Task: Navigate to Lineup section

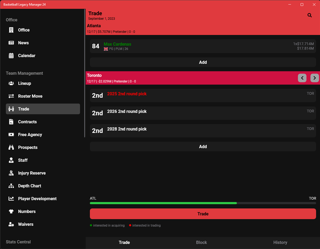Action: (x=24, y=83)
